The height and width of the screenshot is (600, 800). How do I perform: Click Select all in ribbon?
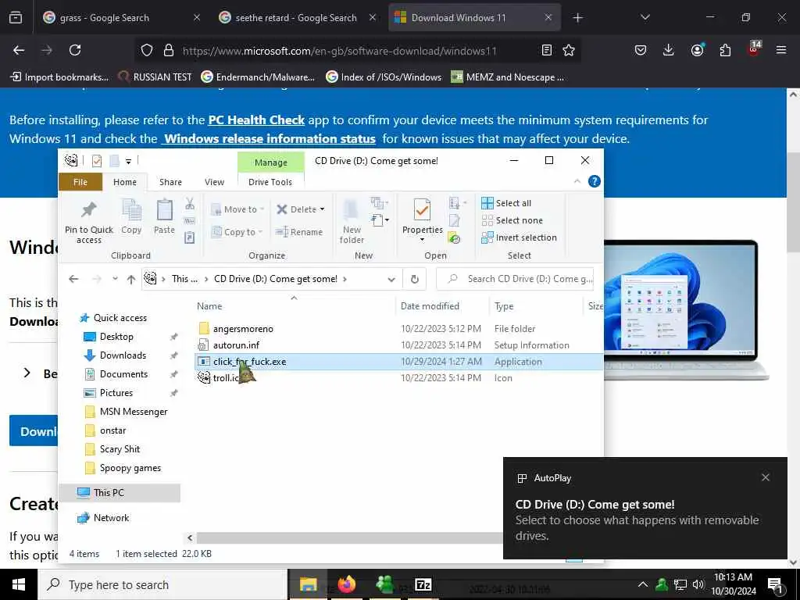[x=506, y=203]
